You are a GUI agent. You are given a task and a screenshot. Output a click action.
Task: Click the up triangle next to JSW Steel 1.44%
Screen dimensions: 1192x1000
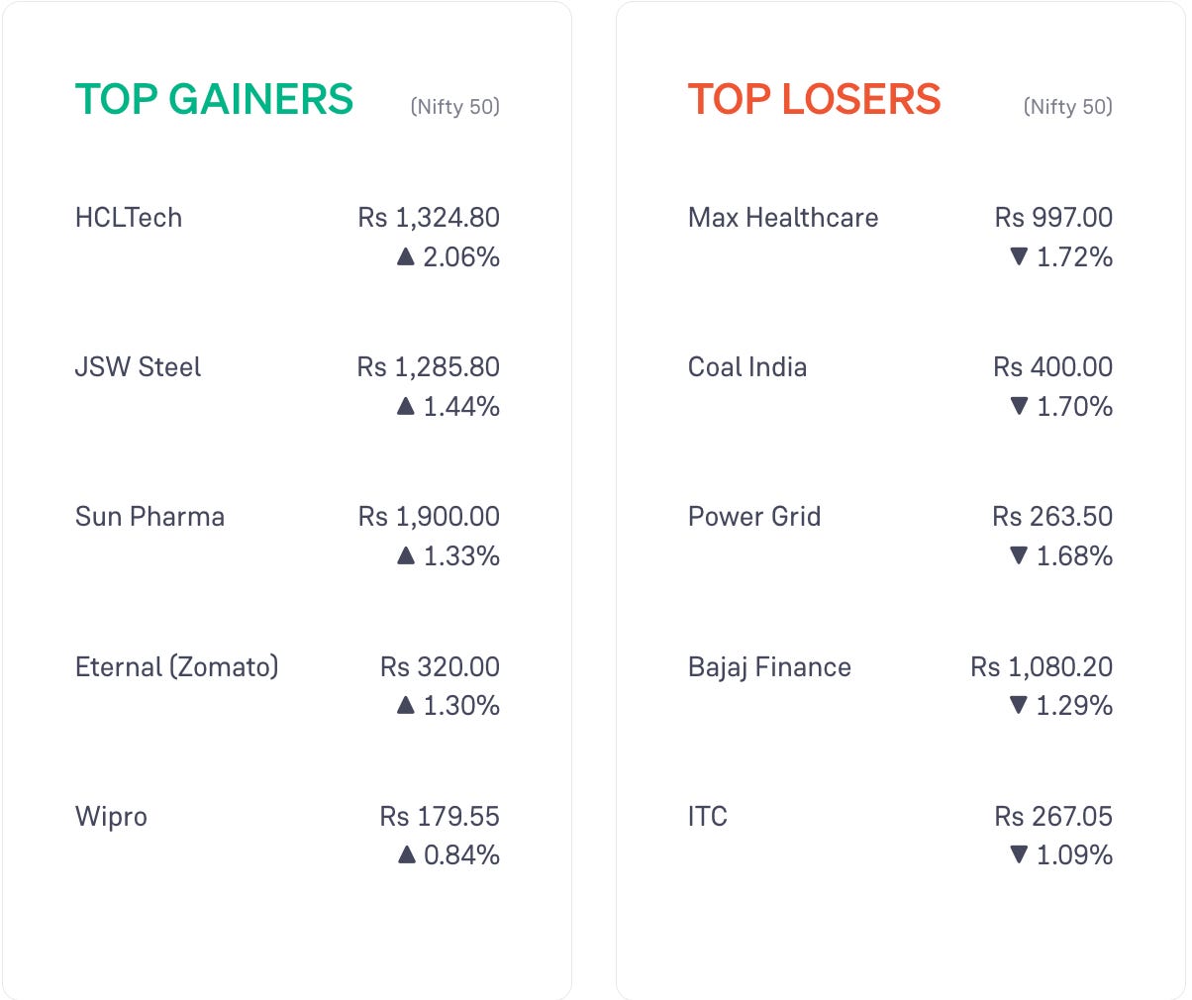coord(405,407)
